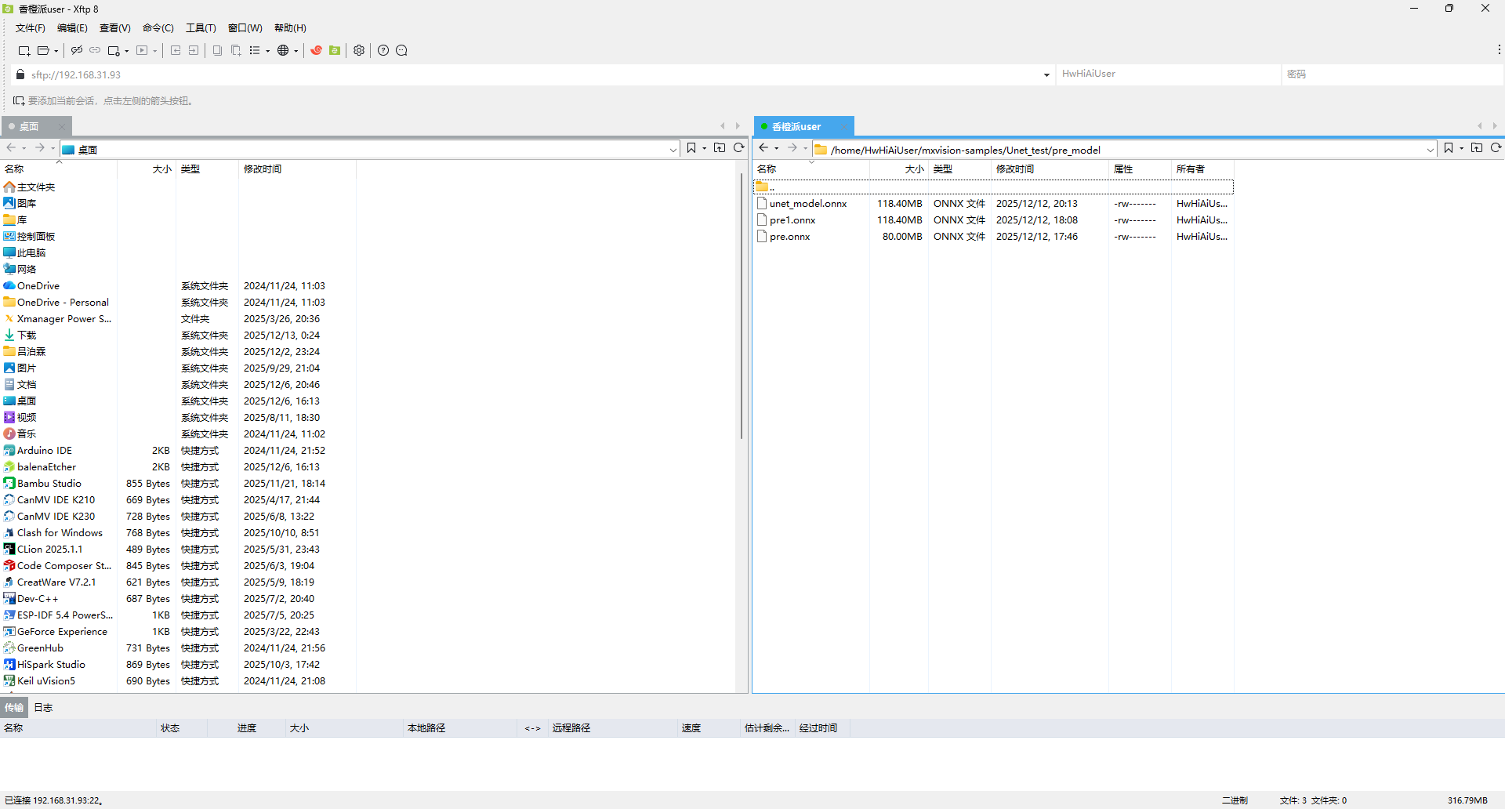Click the HwHiAiUser username field
The image size is (1505, 809).
[1167, 74]
